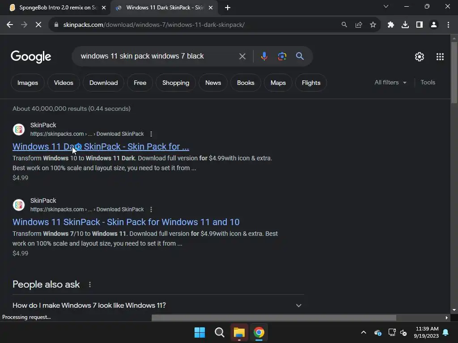The image size is (458, 343).
Task: Share this page icon
Action: 359,25
